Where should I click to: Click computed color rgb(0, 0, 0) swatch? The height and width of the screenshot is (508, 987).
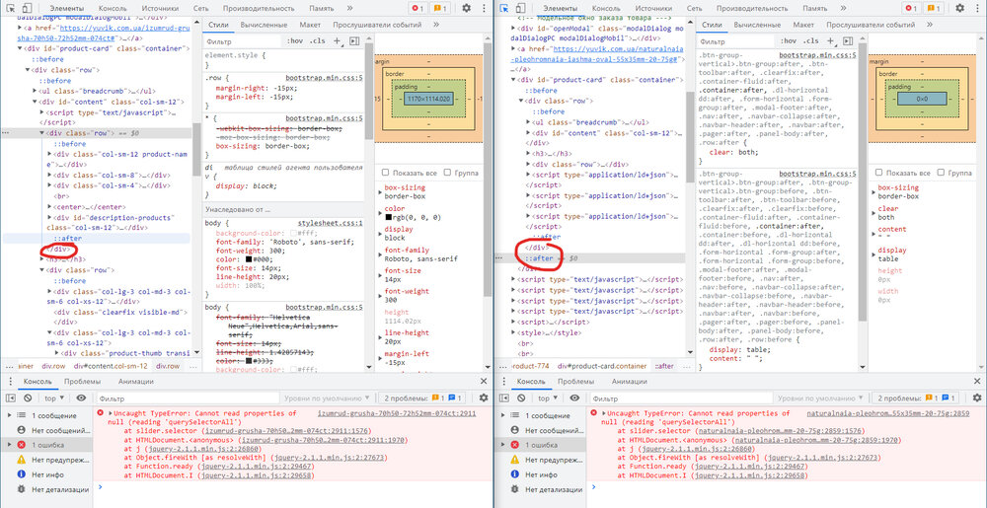coord(388,218)
